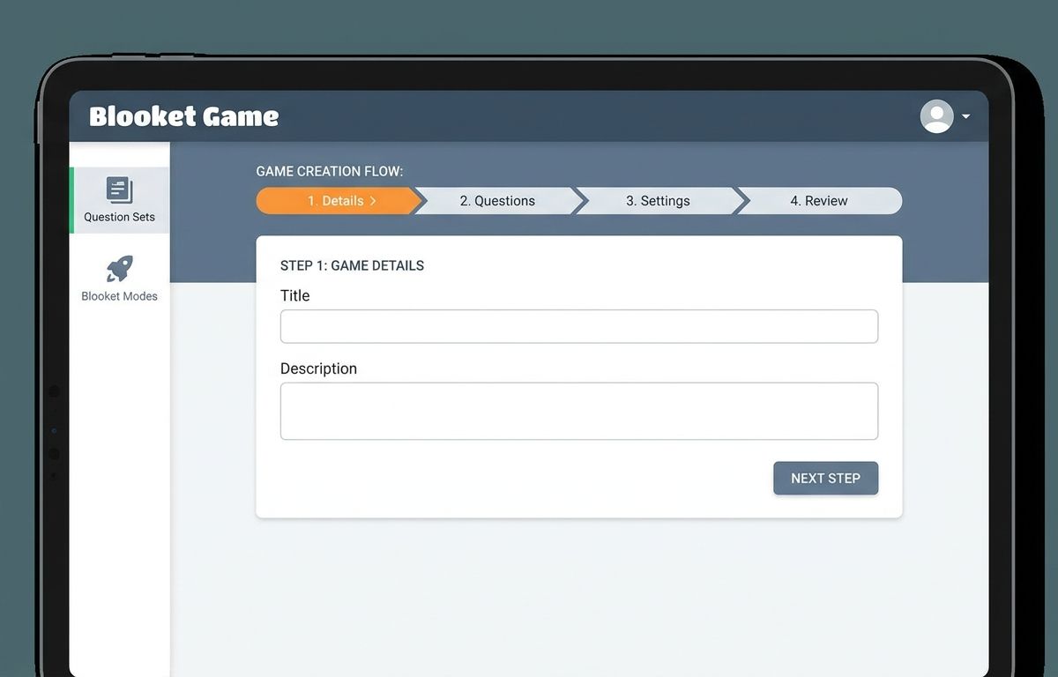Viewport: 1058px width, 677px height.
Task: Focus the Description text area
Action: [579, 411]
